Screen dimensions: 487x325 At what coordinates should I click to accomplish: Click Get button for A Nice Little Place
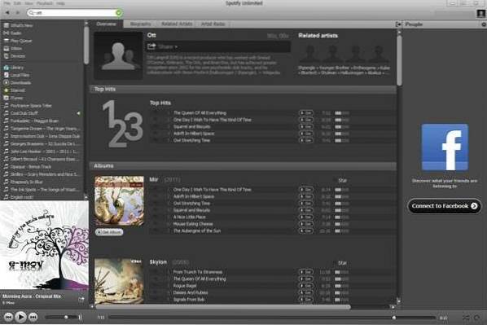point(306,217)
